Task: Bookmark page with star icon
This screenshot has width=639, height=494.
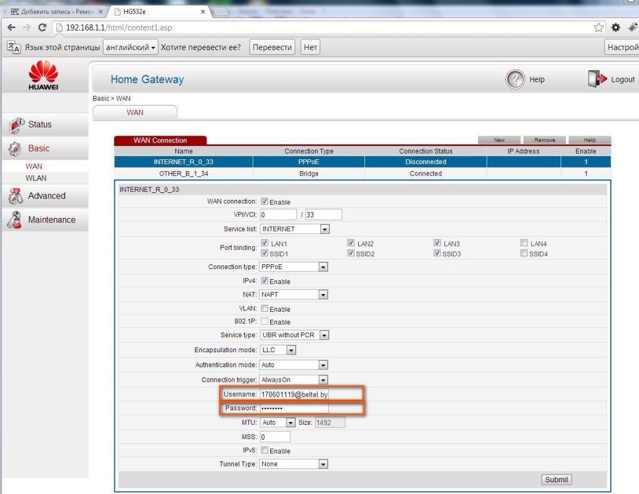Action: pyautogui.click(x=599, y=27)
